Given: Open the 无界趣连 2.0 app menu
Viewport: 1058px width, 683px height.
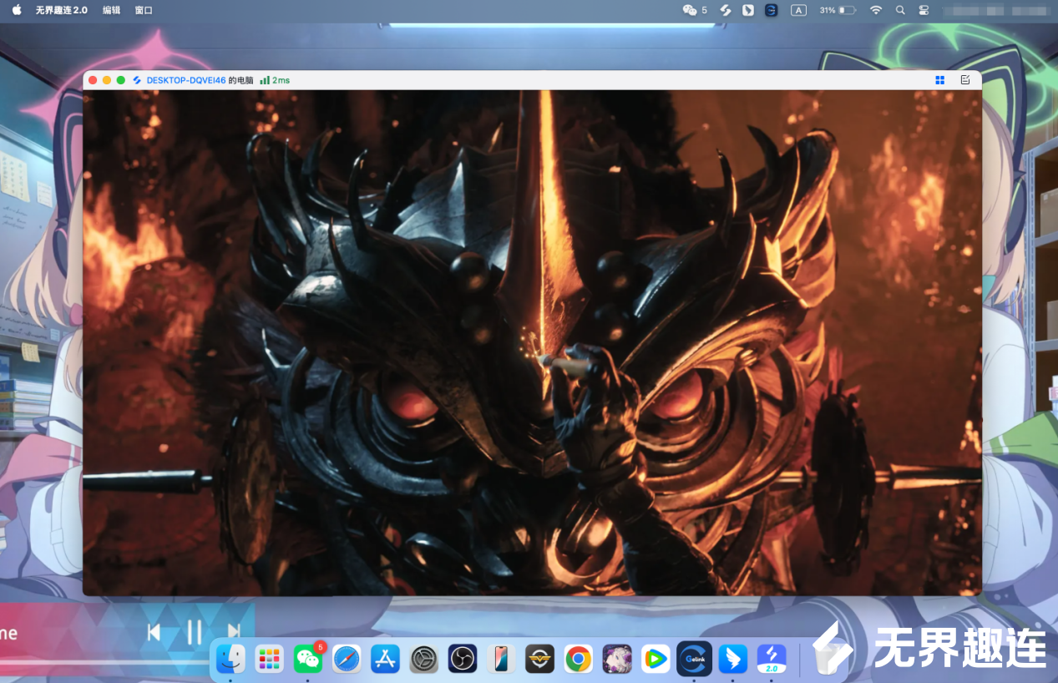Looking at the screenshot, I should tap(61, 10).
